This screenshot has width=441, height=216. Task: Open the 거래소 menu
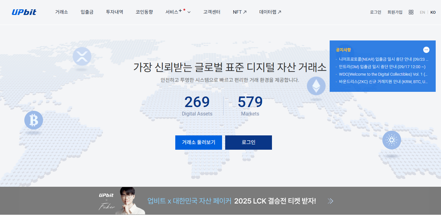click(61, 12)
